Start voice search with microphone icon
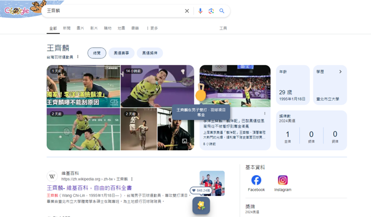371x217 pixels. 200,11
